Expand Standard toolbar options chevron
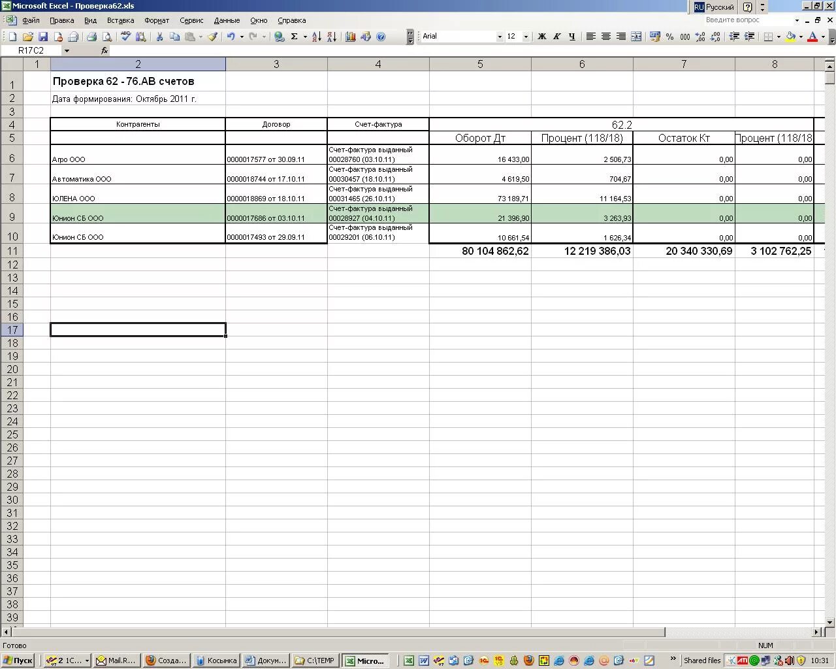The image size is (836, 669). click(410, 37)
